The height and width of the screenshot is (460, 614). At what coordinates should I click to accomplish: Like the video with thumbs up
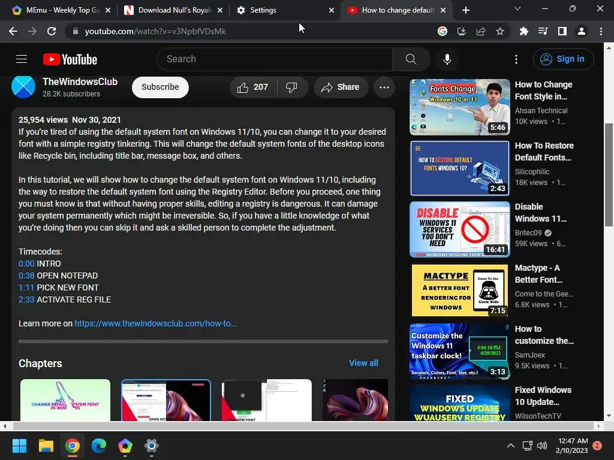tap(252, 87)
